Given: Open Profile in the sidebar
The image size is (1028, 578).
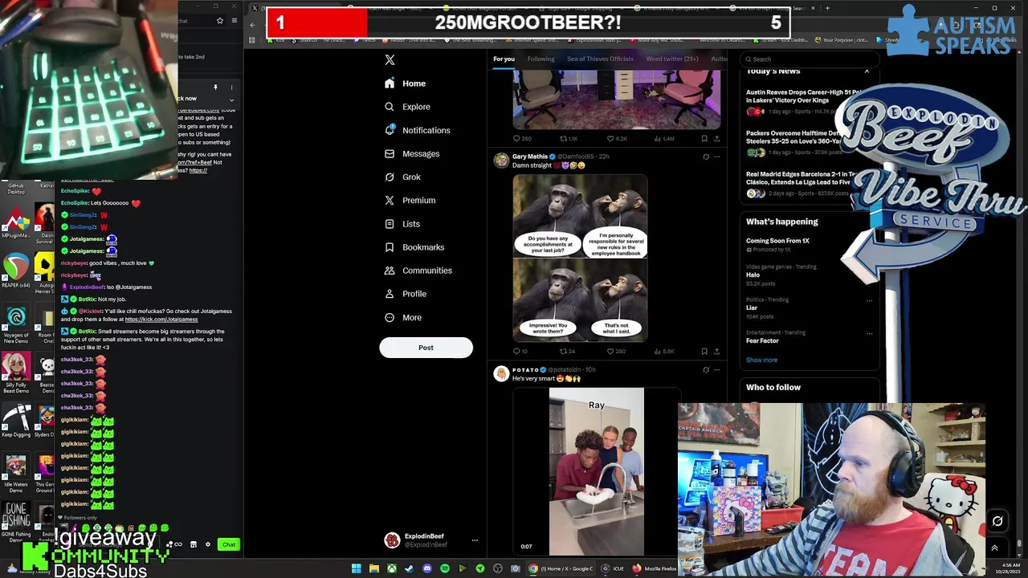Looking at the screenshot, I should (405, 294).
